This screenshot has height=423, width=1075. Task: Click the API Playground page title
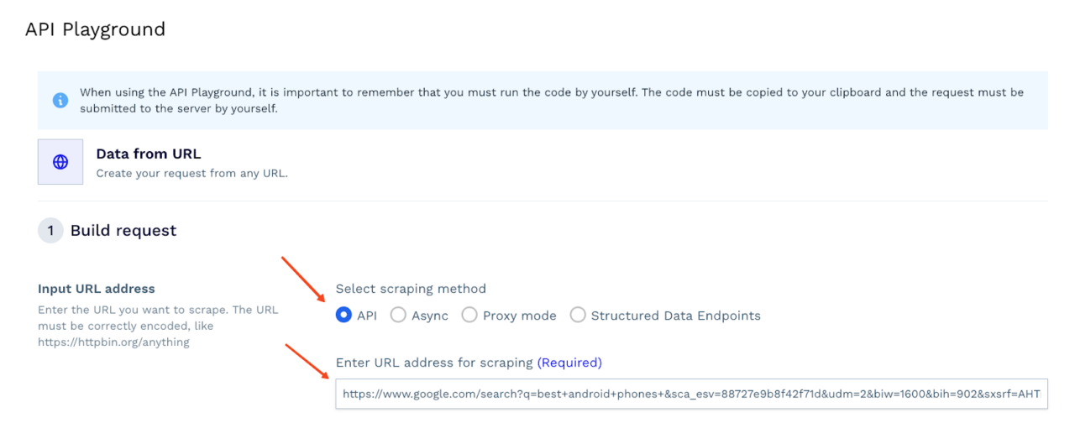click(95, 29)
